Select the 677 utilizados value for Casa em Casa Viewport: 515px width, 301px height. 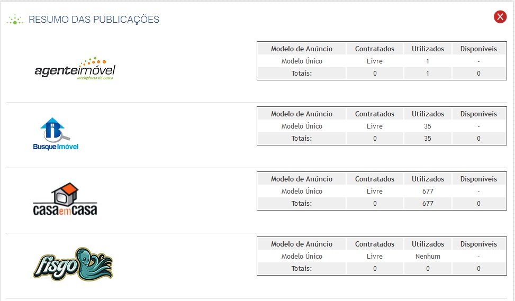[428, 191]
